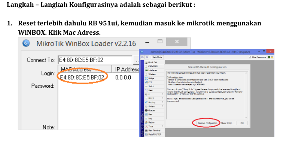Select MAC address E4:8D:8C:E5:BF:02 in the list
The image size is (289, 152).
click(x=82, y=77)
